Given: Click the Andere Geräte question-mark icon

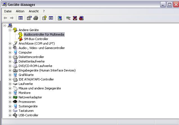Looking at the screenshot, I should coord(15,30).
